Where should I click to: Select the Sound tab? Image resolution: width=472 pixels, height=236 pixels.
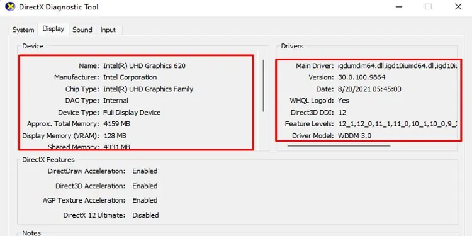82,30
